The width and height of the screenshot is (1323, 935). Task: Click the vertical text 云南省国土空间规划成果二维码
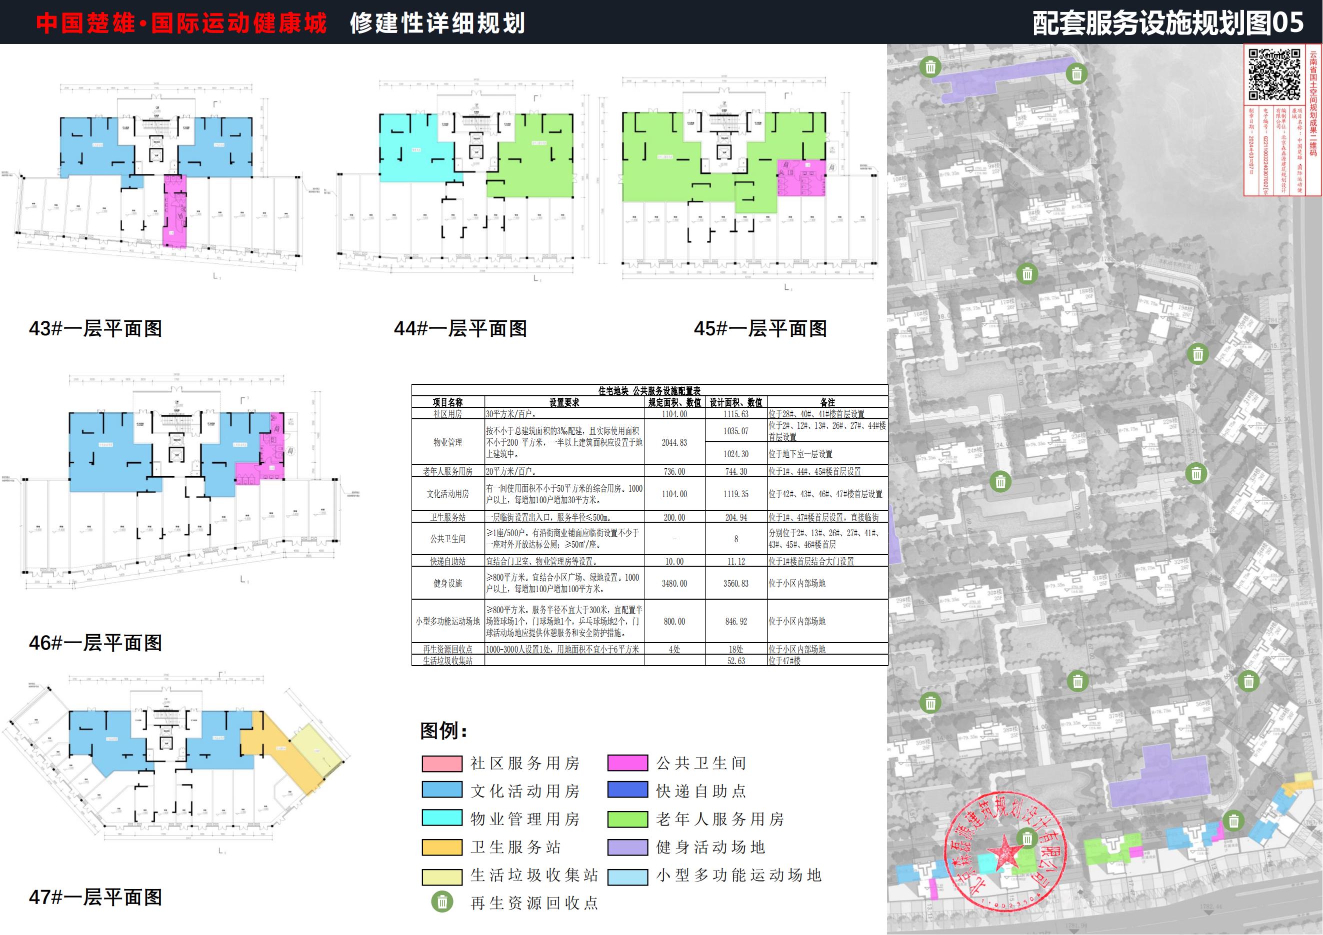pyautogui.click(x=1313, y=103)
